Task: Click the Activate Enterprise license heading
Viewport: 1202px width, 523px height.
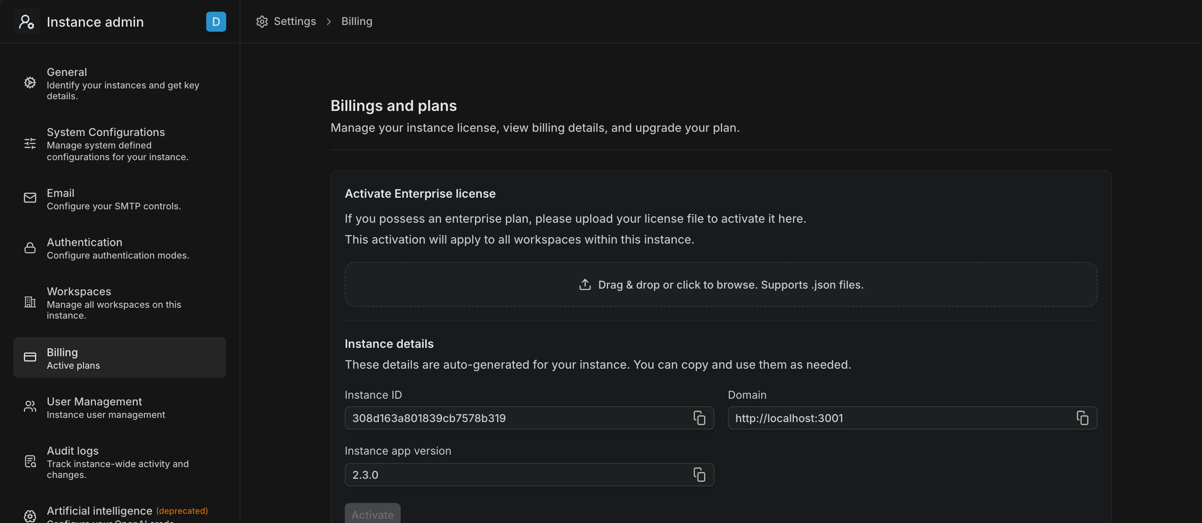Action: tap(420, 194)
